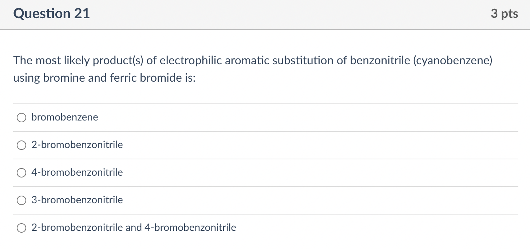The height and width of the screenshot is (249, 530).
Task: Pick the 3-bromobenzonitrile radio button
Action: click(21, 200)
